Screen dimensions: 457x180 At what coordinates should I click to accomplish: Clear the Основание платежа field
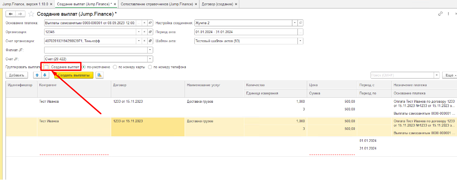tap(144, 23)
